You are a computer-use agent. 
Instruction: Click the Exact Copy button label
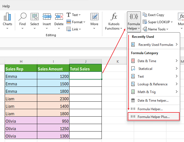[x=156, y=15]
